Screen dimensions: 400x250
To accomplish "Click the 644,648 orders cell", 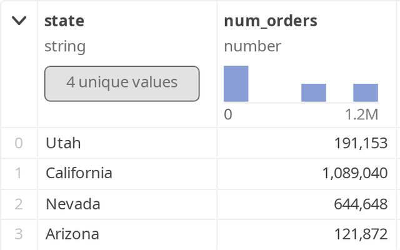I will (x=361, y=204).
